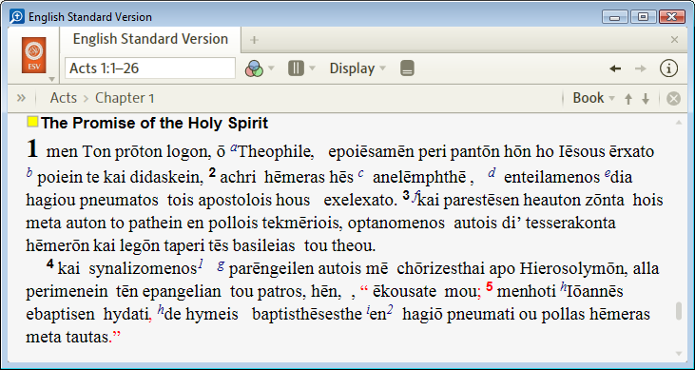Open footnote 2 after en

(x=390, y=310)
